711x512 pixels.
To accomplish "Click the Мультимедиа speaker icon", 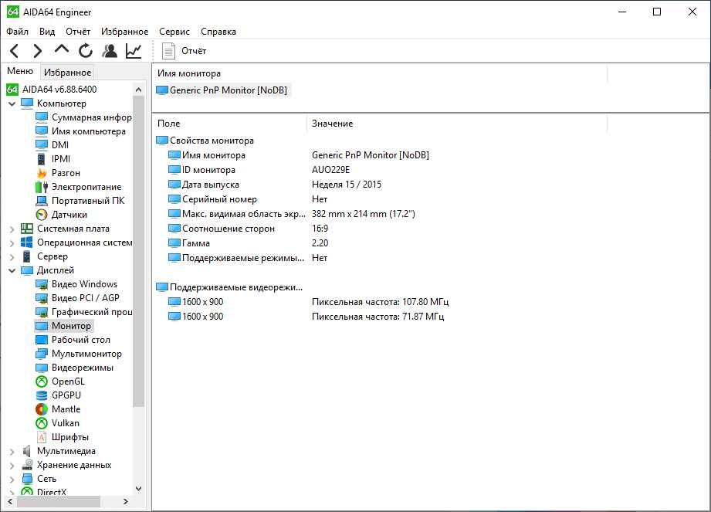I will [27, 451].
